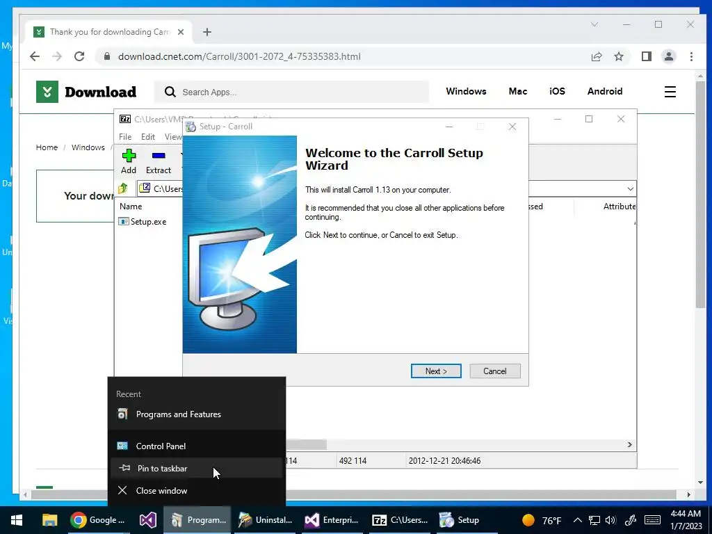Open the Android category link

click(x=605, y=91)
